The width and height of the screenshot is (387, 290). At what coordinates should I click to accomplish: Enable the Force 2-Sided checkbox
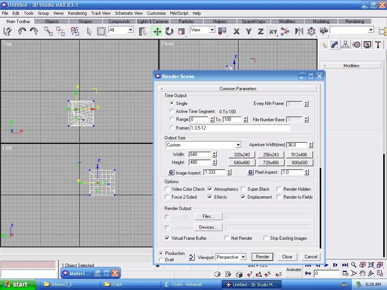pyautogui.click(x=167, y=197)
